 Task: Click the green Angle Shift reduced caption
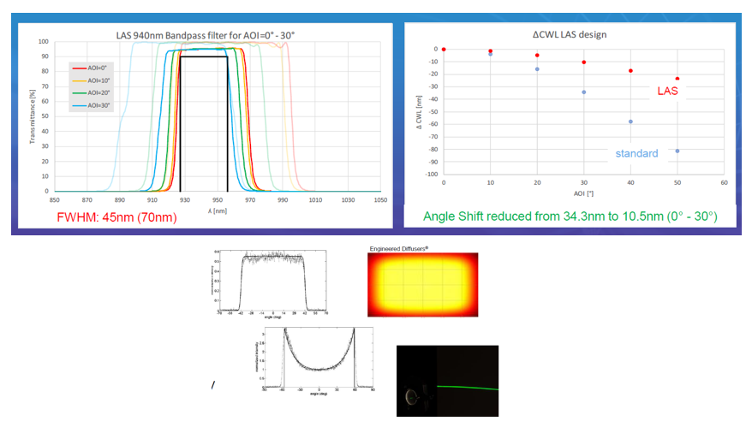click(x=569, y=217)
